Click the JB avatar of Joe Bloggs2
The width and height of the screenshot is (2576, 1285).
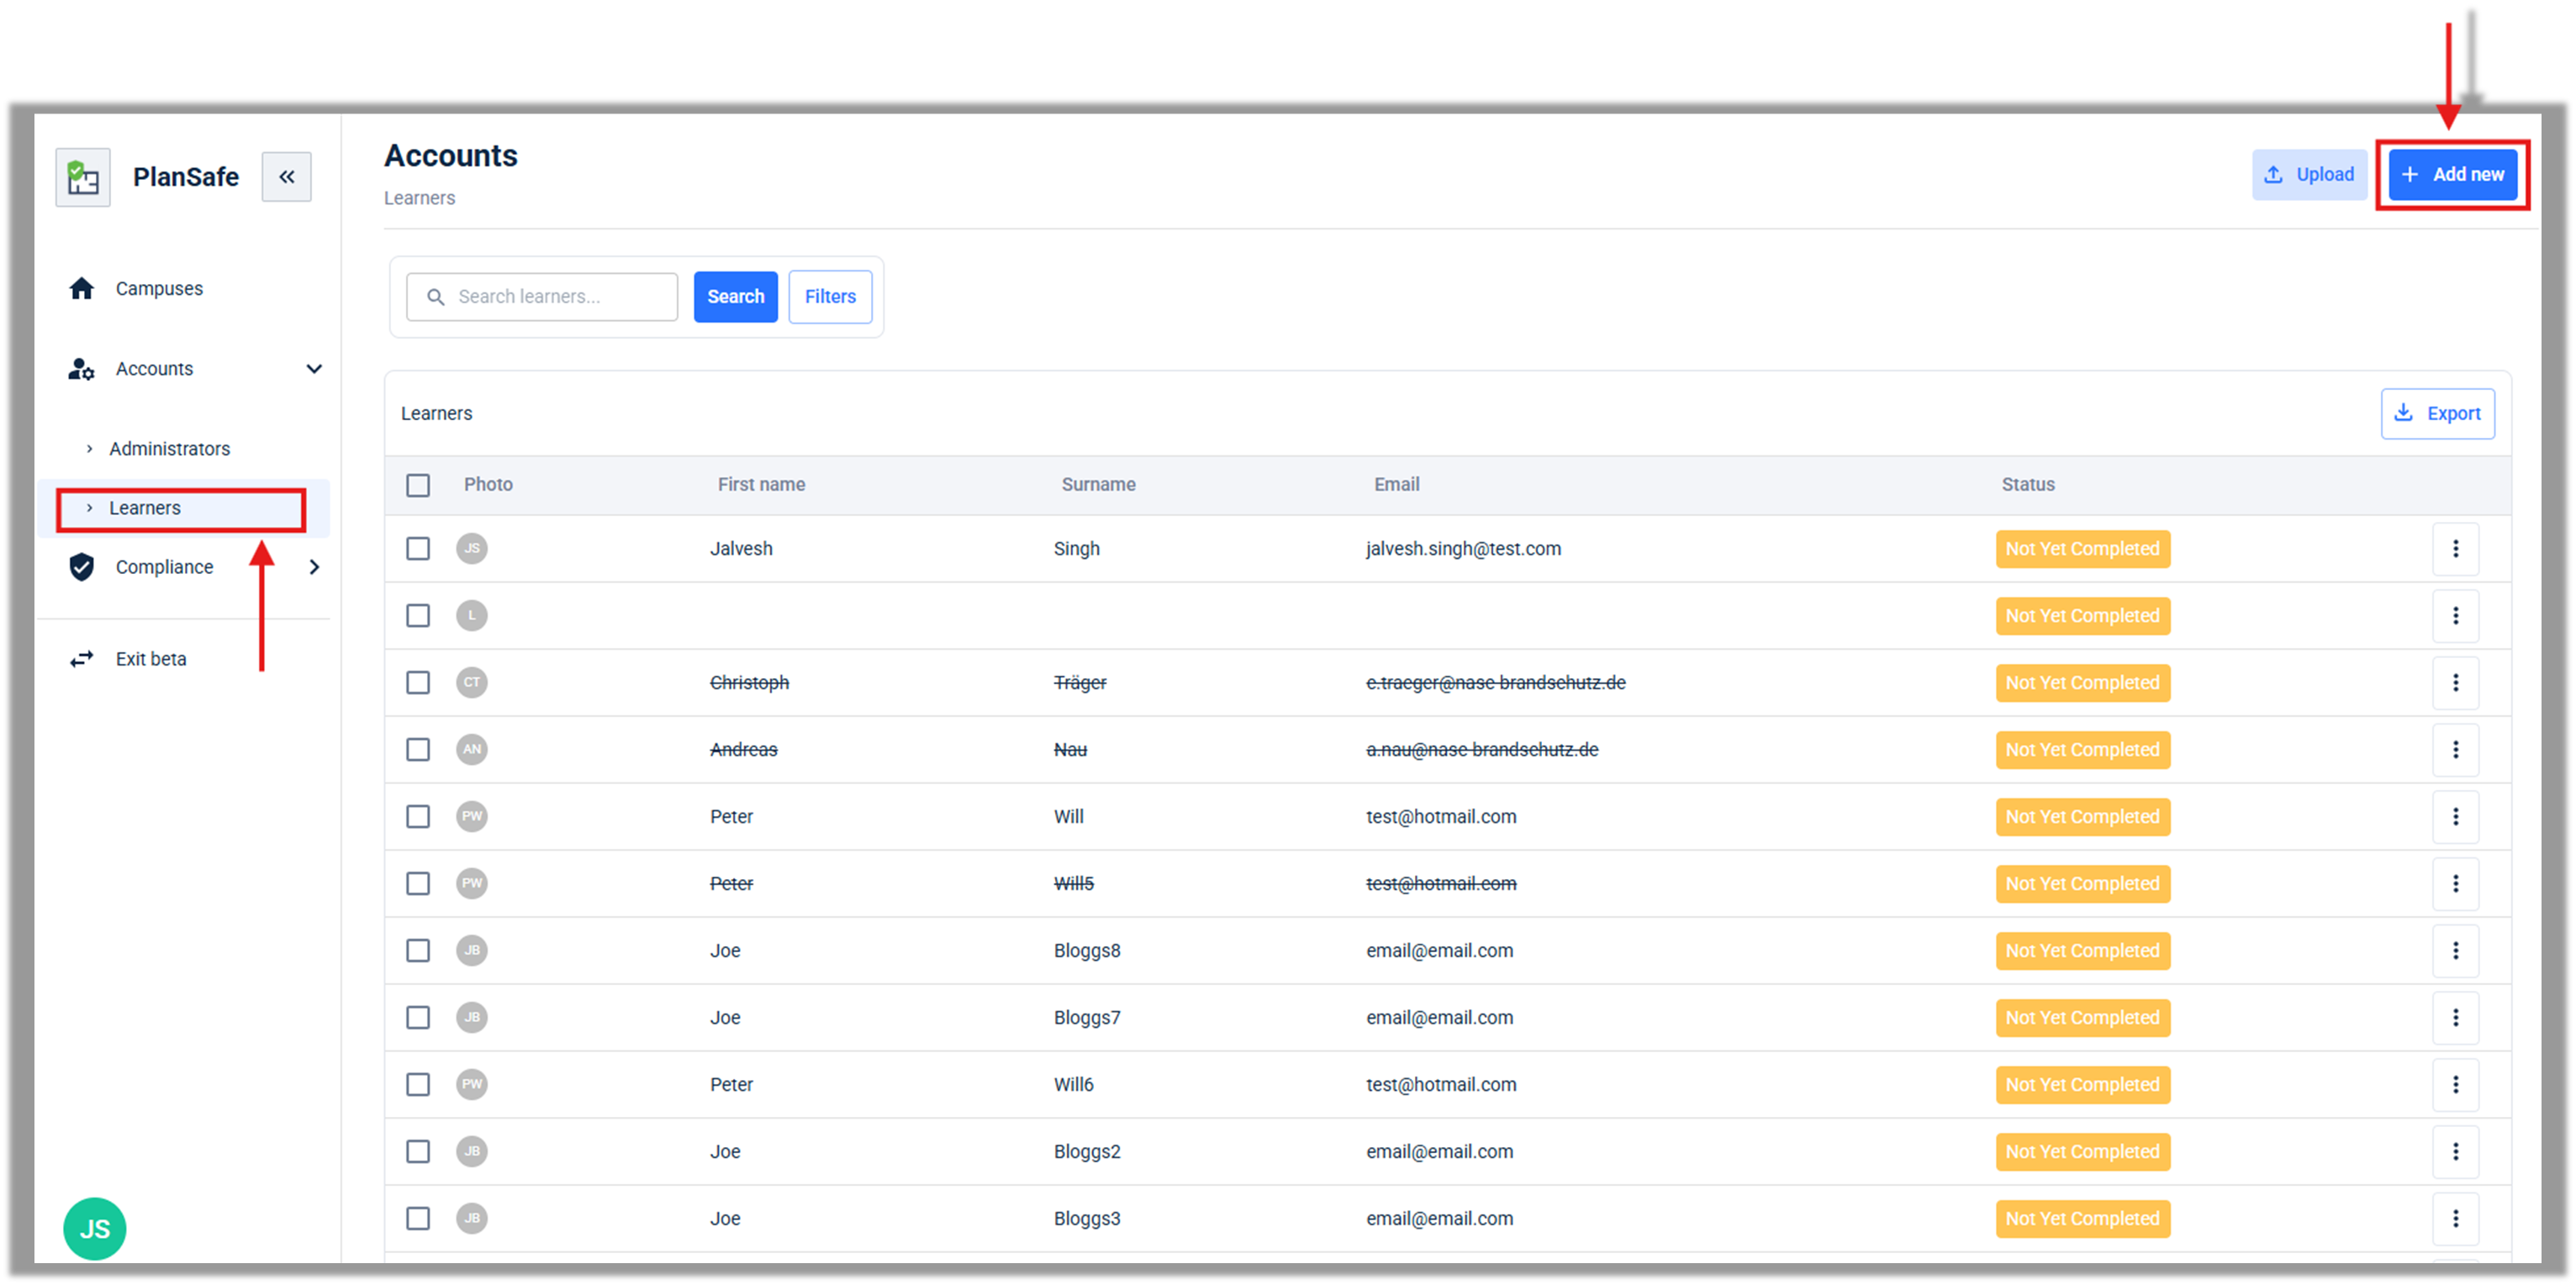(472, 1152)
